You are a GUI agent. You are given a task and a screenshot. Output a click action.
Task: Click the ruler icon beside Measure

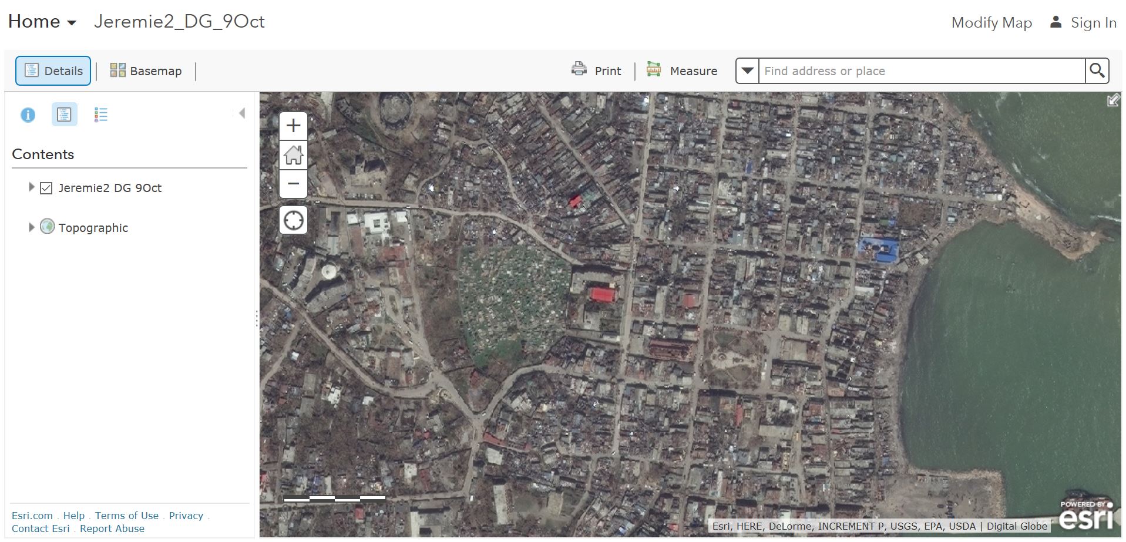pyautogui.click(x=654, y=69)
